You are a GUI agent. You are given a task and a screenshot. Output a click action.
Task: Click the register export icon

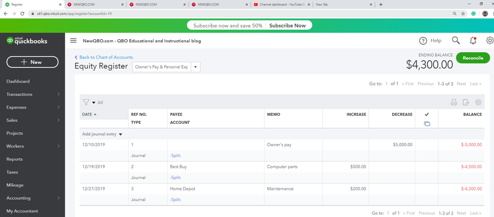pyautogui.click(x=466, y=103)
